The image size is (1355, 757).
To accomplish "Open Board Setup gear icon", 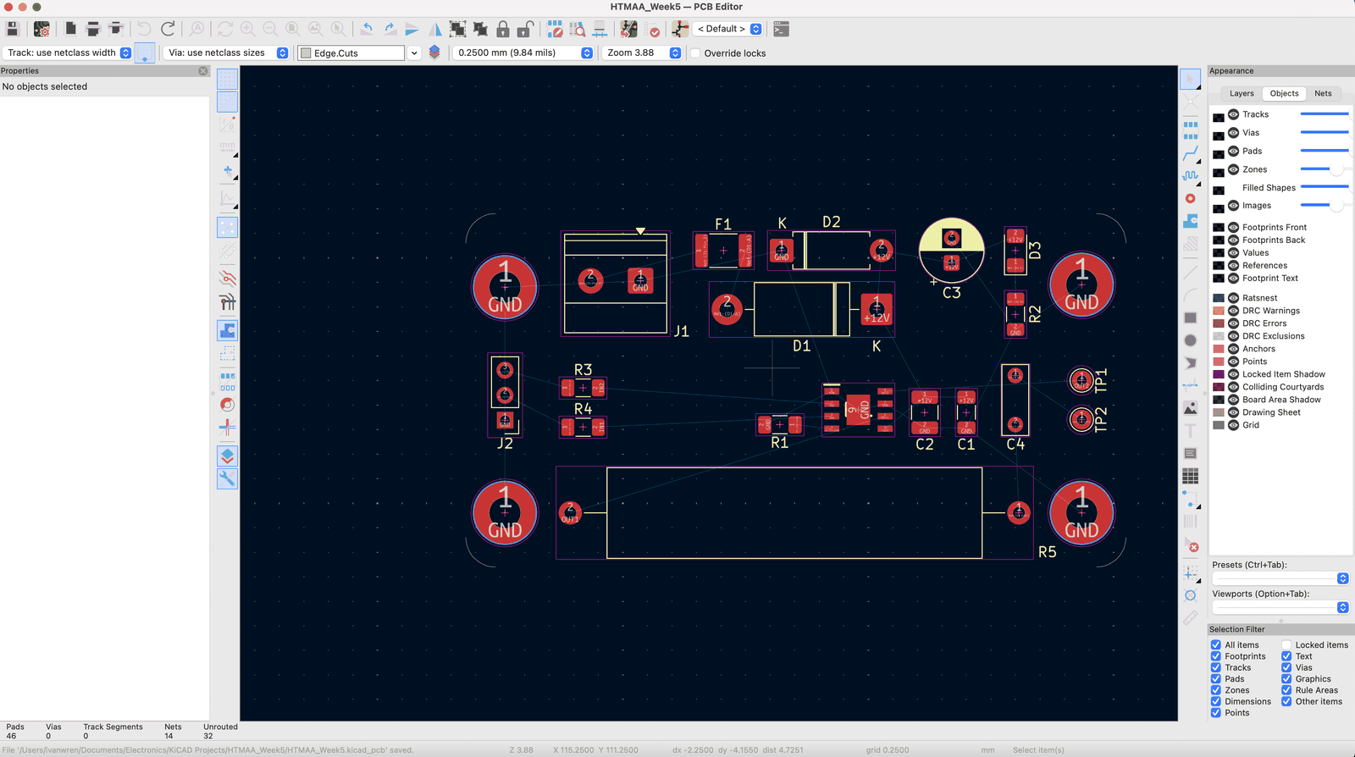I will (41, 29).
